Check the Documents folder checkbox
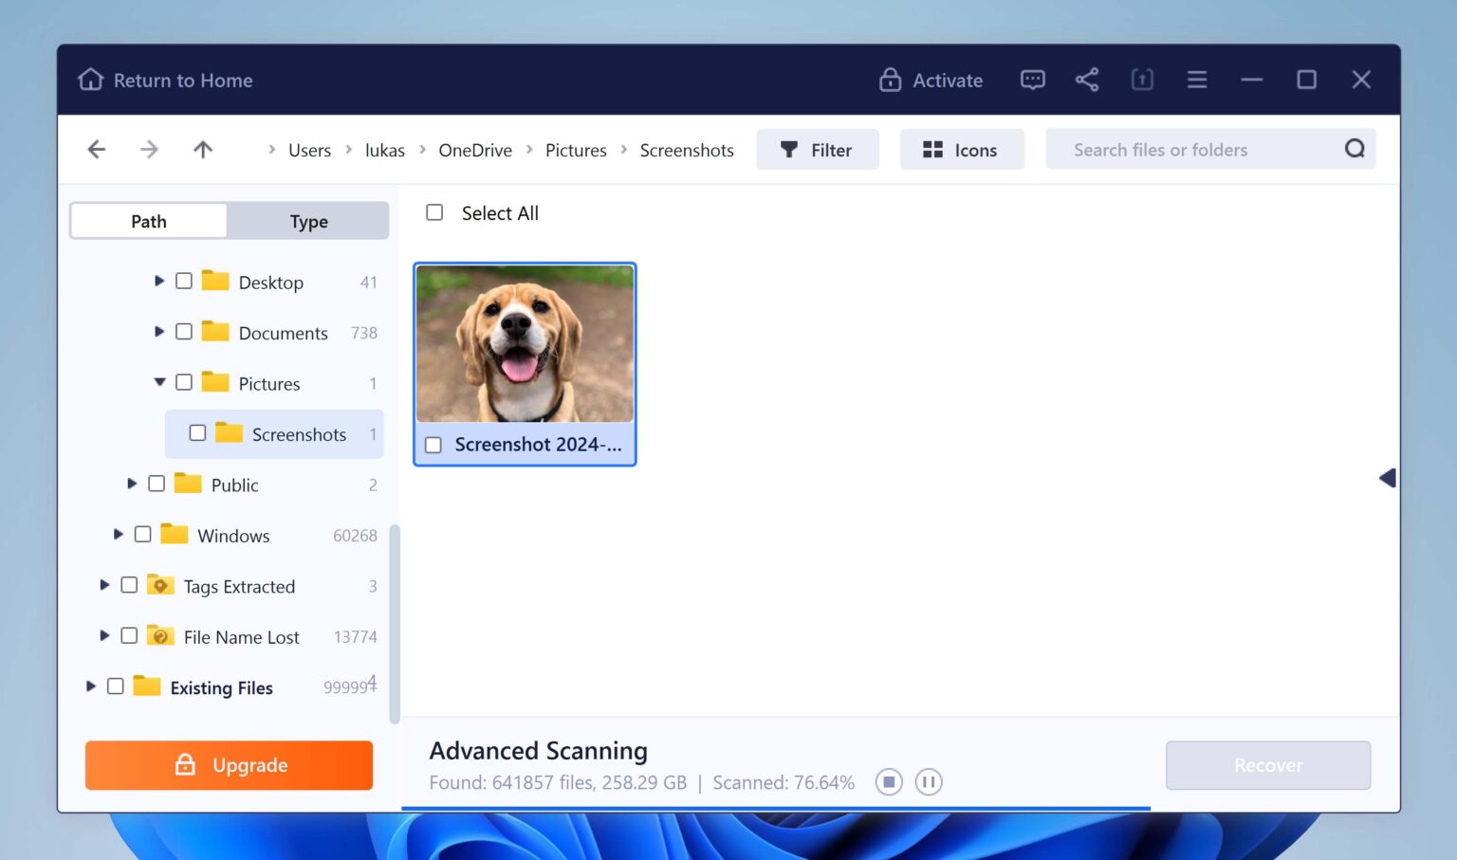Image resolution: width=1457 pixels, height=860 pixels. 184,332
